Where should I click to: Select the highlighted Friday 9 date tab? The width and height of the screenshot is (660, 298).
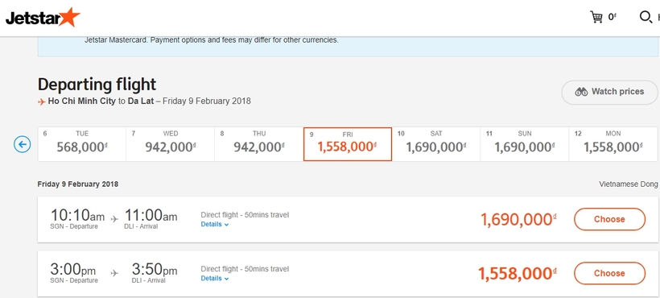pyautogui.click(x=348, y=144)
